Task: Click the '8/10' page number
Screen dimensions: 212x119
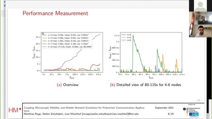Action: coord(171,114)
